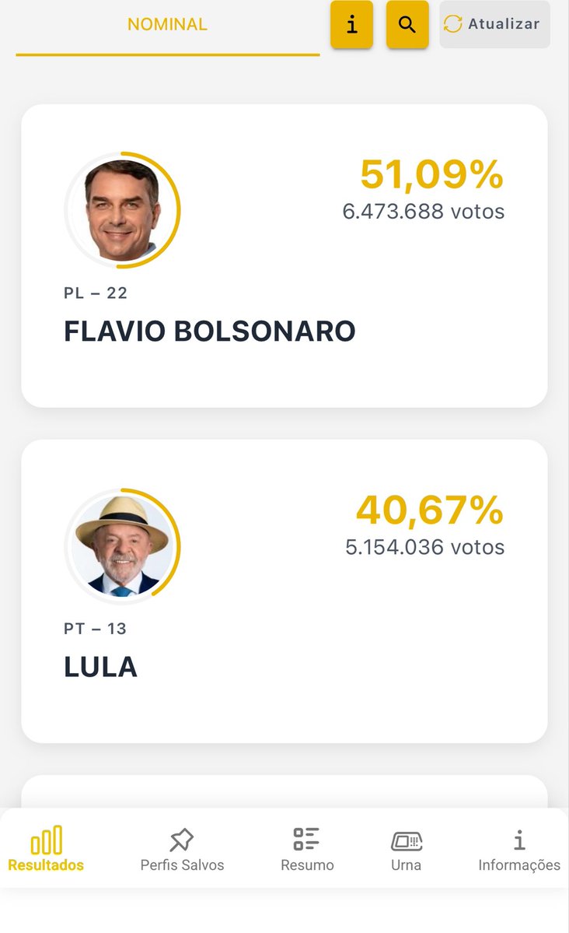This screenshot has height=933, width=569.
Task: Open the Informações info icon in bottom bar
Action: [x=519, y=840]
